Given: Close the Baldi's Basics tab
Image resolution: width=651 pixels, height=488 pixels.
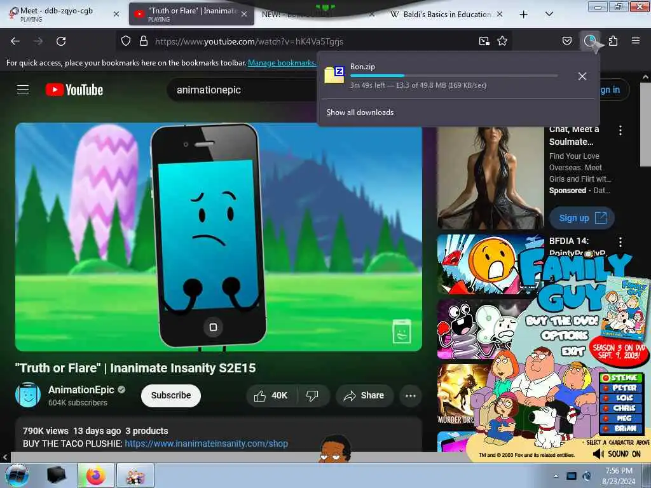Looking at the screenshot, I should click(x=500, y=14).
